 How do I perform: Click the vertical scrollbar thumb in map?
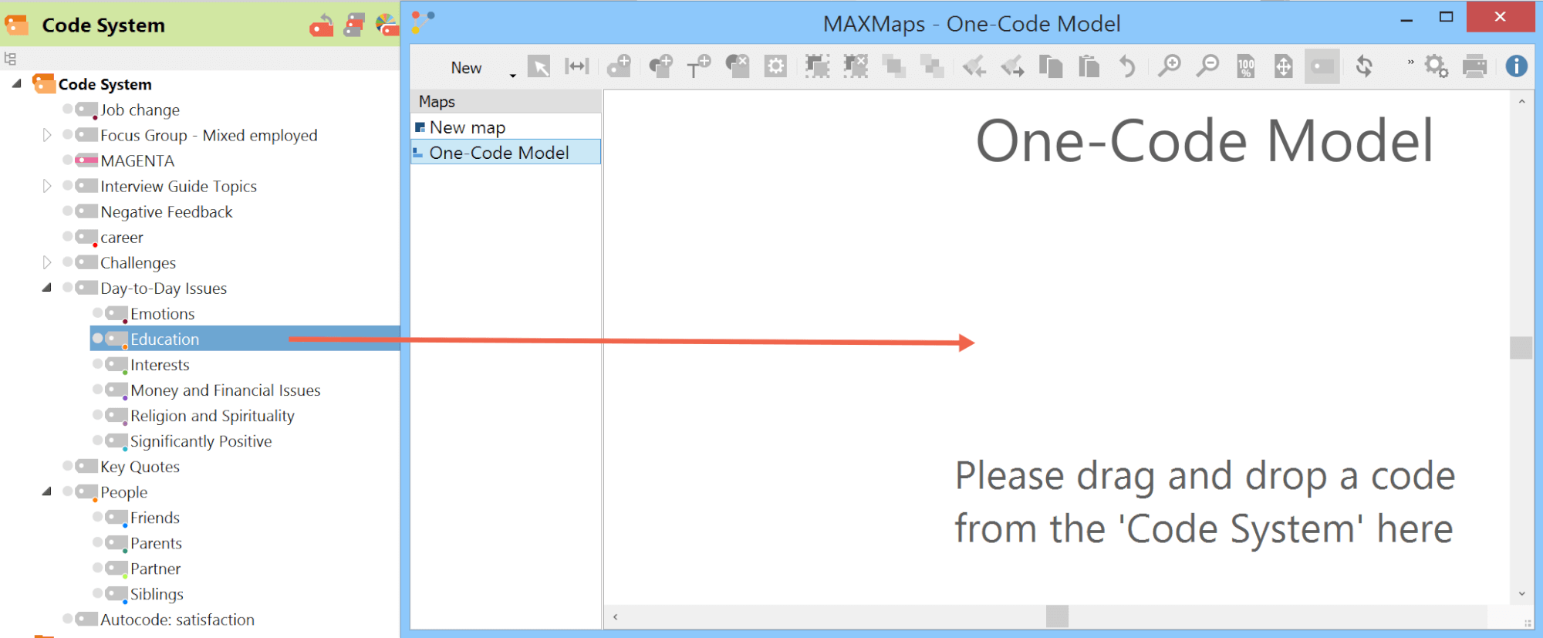click(1521, 348)
